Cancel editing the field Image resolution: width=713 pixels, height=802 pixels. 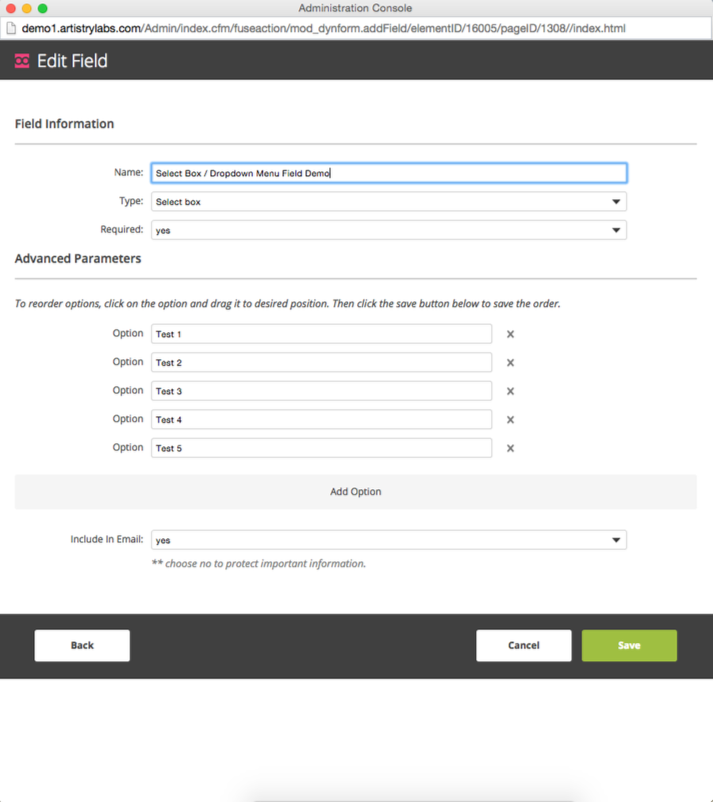(x=523, y=646)
